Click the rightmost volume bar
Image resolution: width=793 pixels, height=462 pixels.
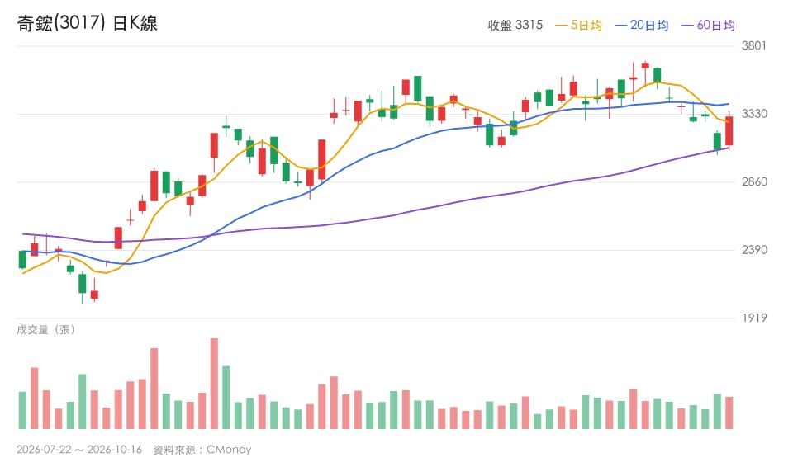(729, 413)
